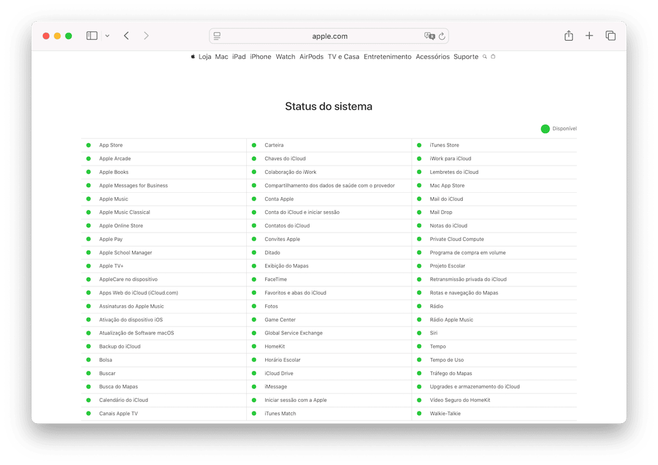
Task: Select Apps Web do iCloud (iCloud.com) entry
Action: pos(139,293)
